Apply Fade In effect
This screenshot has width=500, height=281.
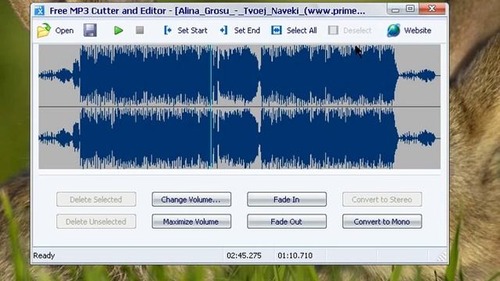click(287, 200)
